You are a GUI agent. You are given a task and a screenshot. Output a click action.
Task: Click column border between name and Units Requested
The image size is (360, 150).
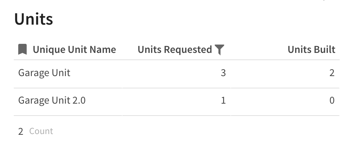pyautogui.click(x=122, y=88)
